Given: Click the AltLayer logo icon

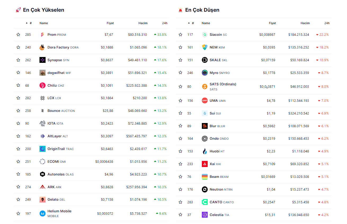Looking at the screenshot, I should [42, 136].
